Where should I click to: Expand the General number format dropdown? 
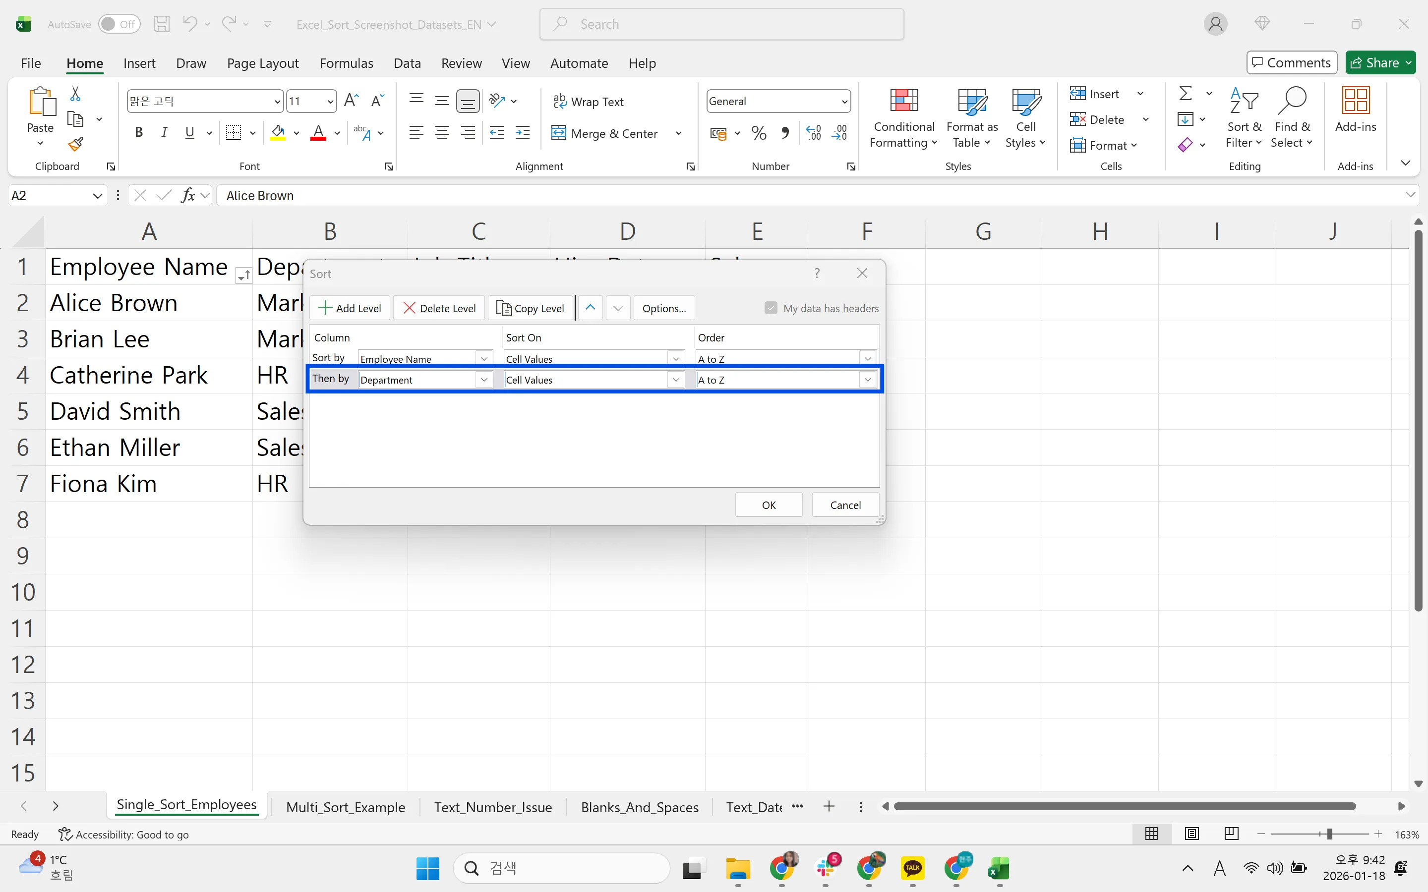pos(843,101)
